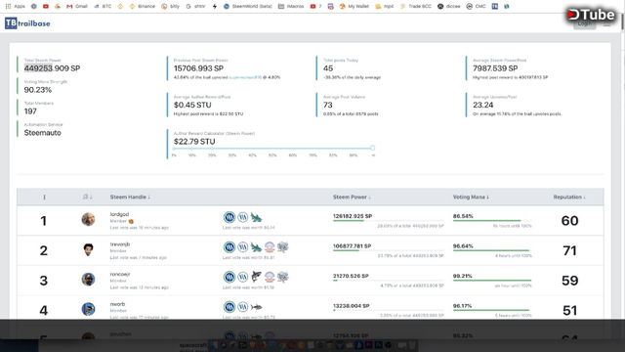Click the '99.21%' voting mana for roncoejr

462,276
